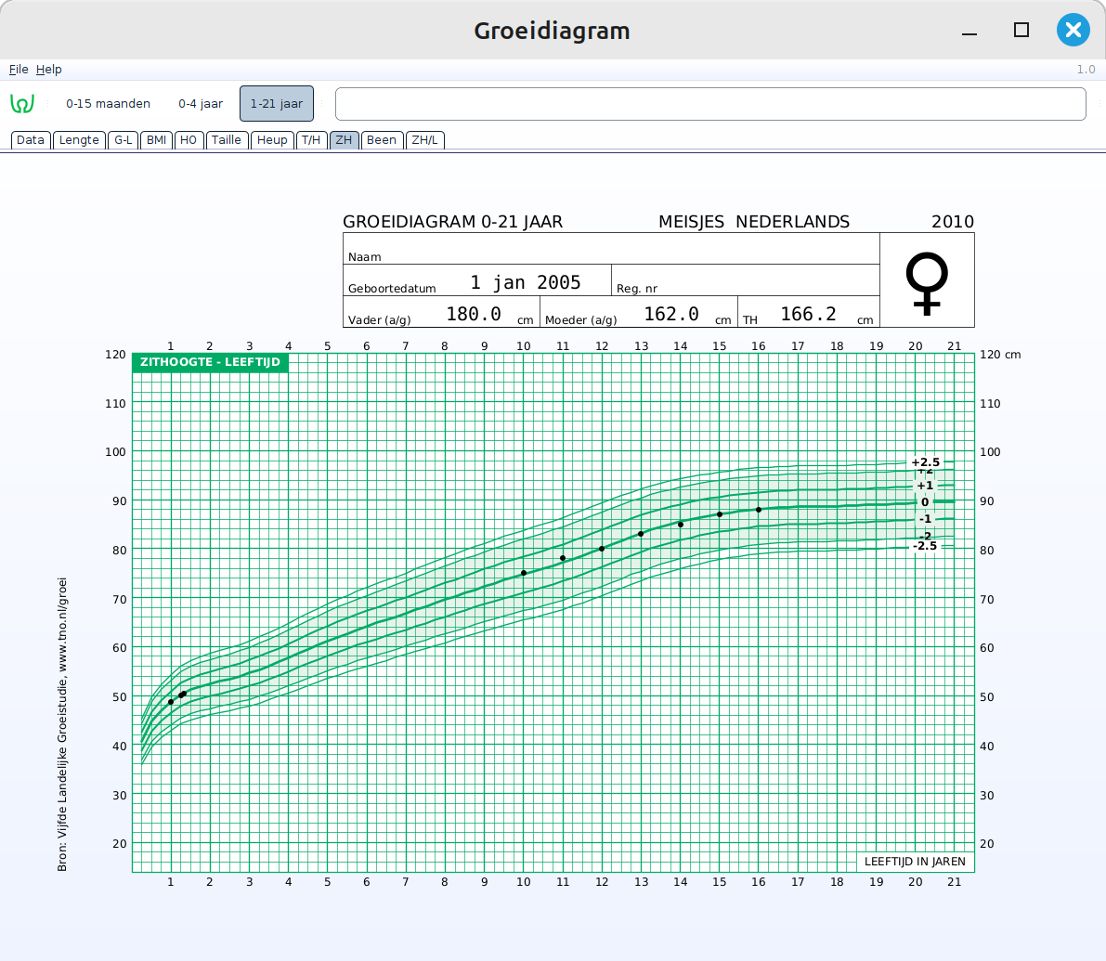The image size is (1106, 961).
Task: Click the birth date 1 jan 2005
Action: pos(526,282)
